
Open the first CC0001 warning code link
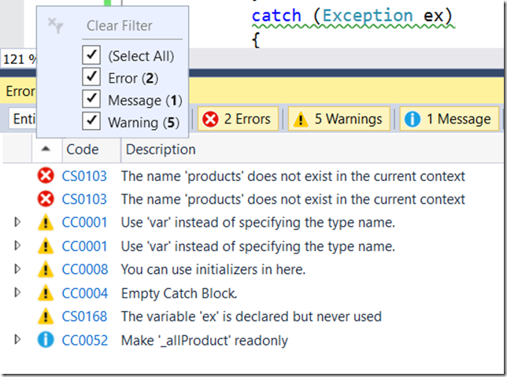tap(84, 223)
